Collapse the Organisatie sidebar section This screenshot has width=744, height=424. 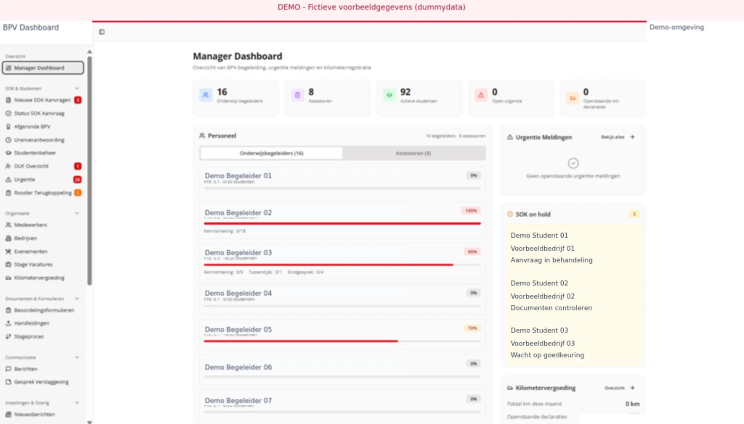click(x=77, y=213)
